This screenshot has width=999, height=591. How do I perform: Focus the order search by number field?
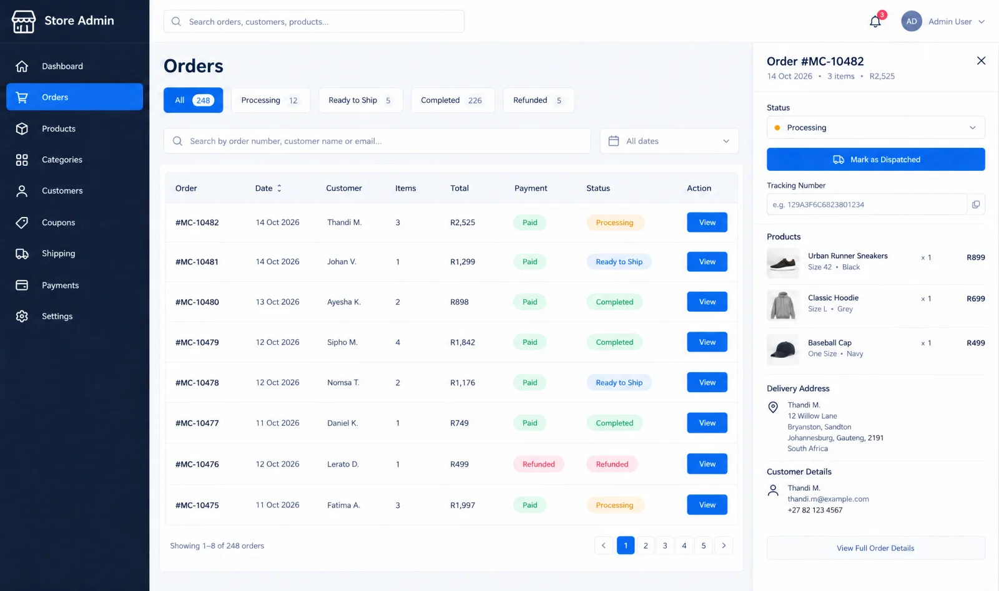tap(377, 141)
